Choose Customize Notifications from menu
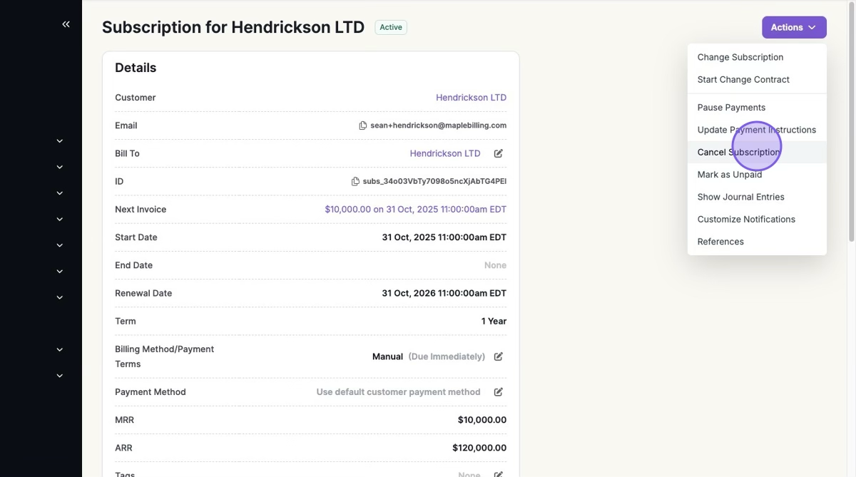Viewport: 856px width, 477px height. (746, 219)
